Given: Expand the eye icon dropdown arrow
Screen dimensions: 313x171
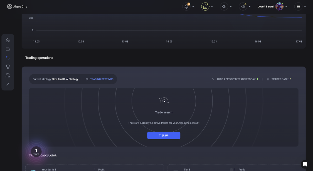Looking at the screenshot, I should pos(231,7).
